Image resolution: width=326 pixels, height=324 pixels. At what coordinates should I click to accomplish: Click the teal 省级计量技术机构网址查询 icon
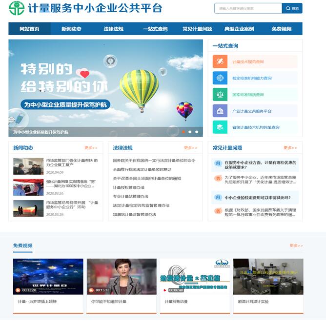(220, 127)
